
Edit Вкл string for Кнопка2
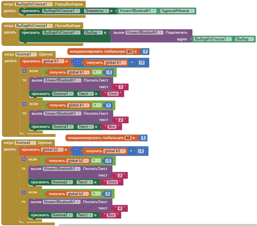[x=111, y=215]
